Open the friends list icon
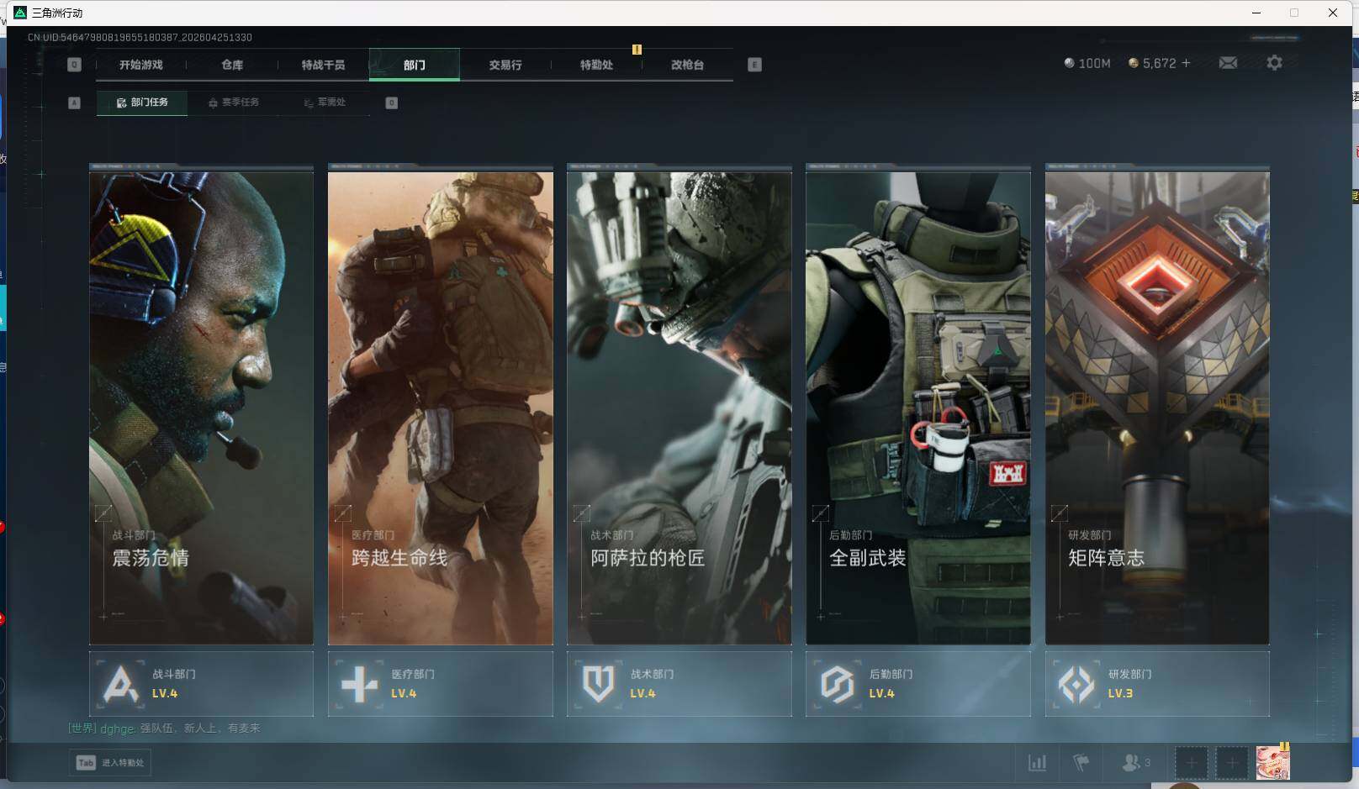The width and height of the screenshot is (1359, 789). coord(1135,763)
